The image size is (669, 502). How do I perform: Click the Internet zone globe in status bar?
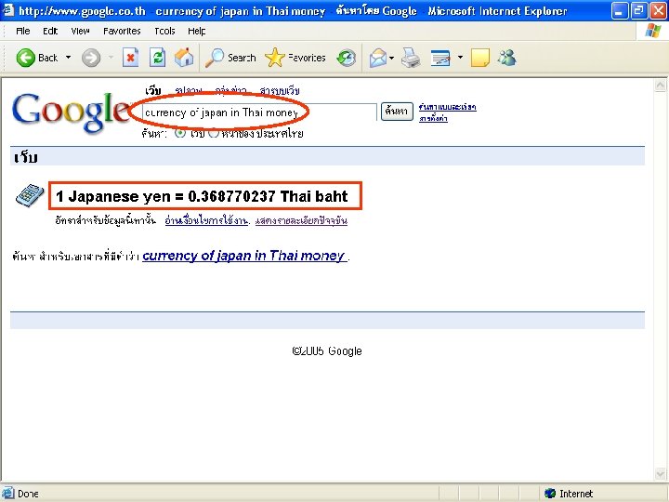550,494
